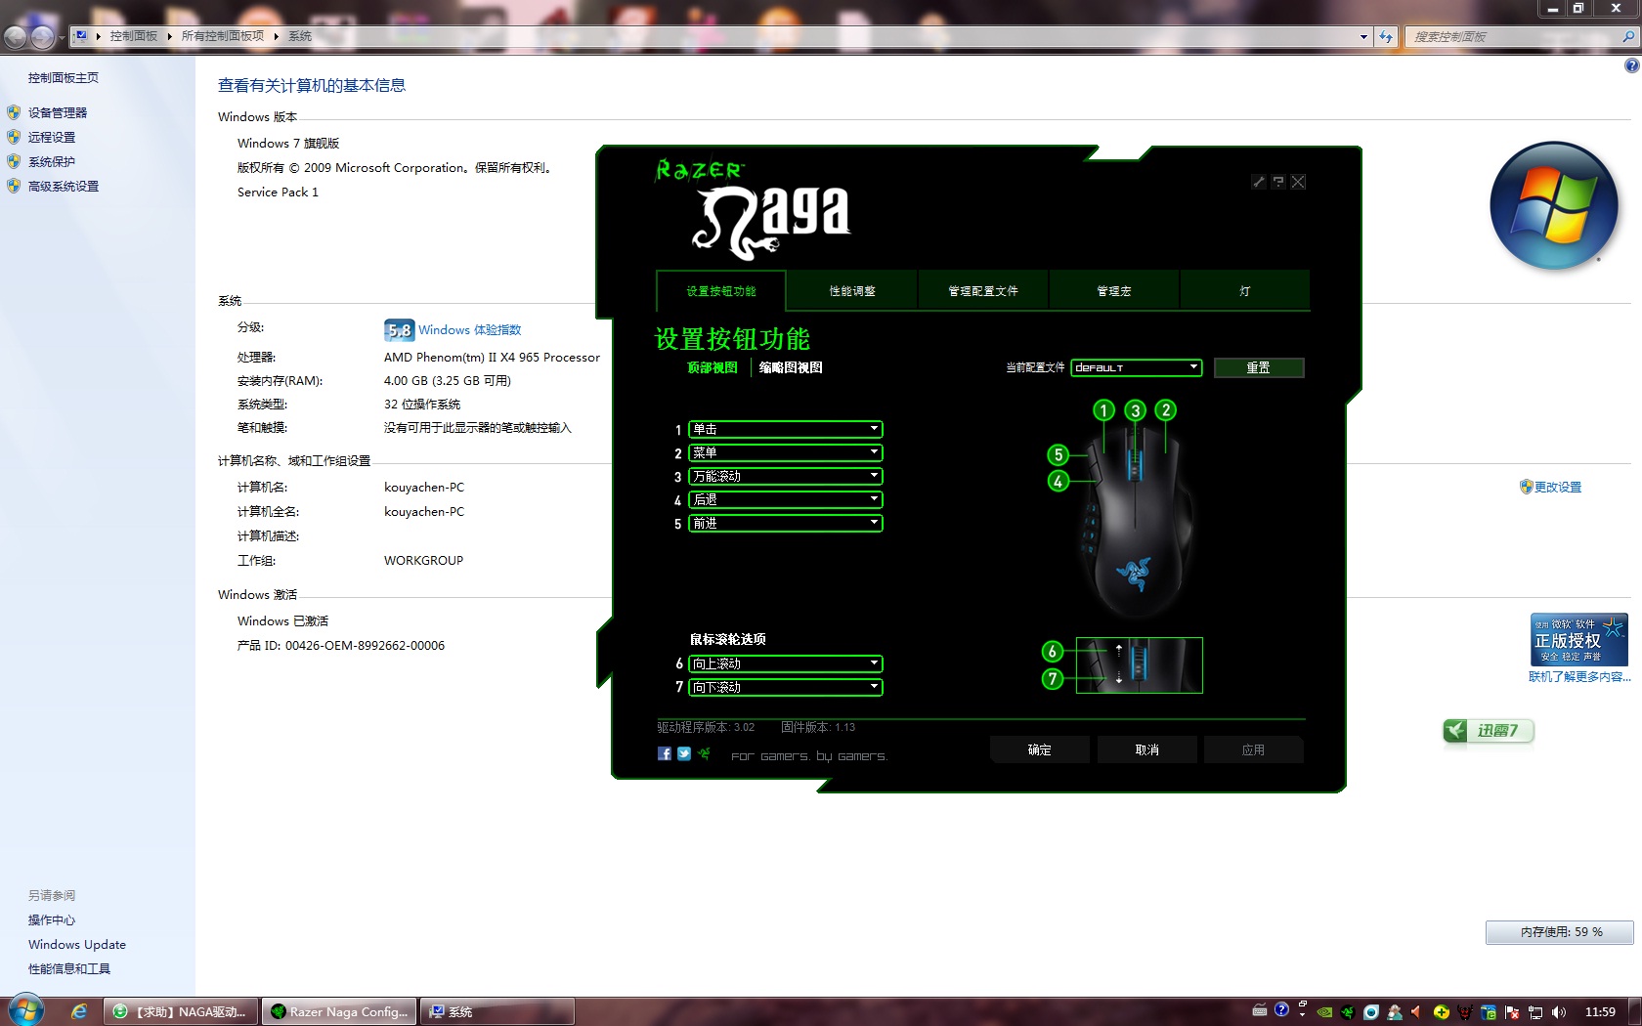Go back using the Explorer back arrow
Image resolution: width=1642 pixels, height=1026 pixels.
[x=16, y=37]
